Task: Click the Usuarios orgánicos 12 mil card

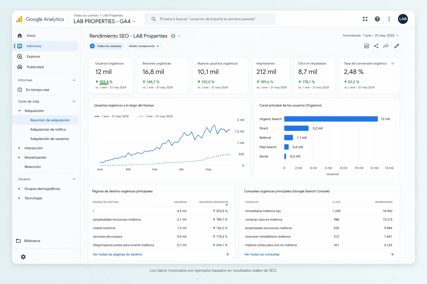Action: 111,75
